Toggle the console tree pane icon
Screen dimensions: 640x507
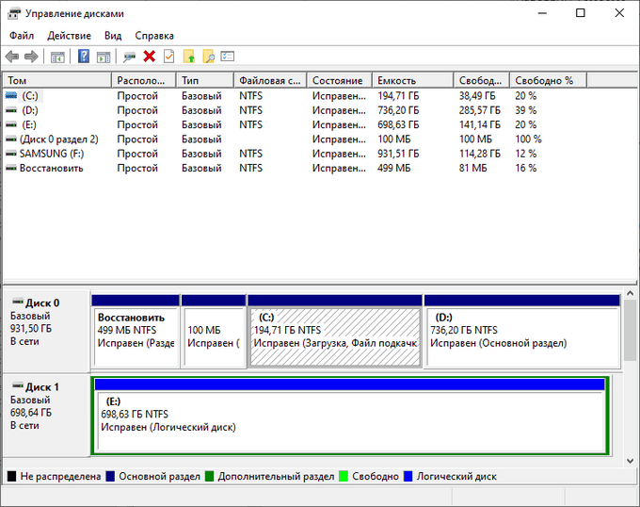57,57
